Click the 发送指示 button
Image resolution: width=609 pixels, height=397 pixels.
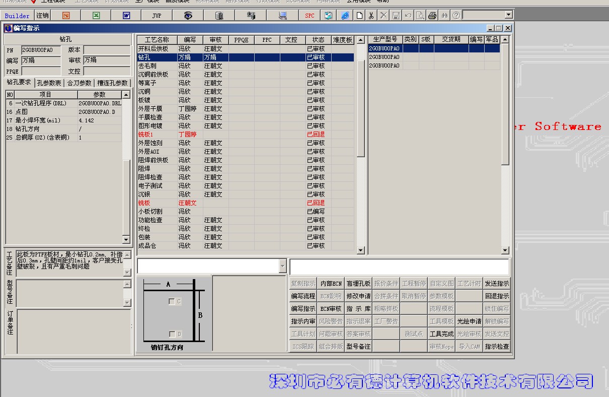497,284
